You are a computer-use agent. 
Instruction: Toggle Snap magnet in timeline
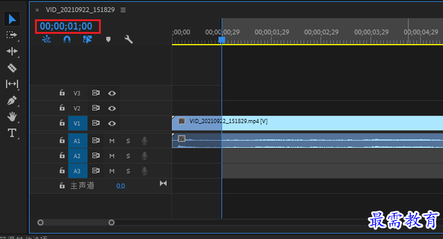(67, 39)
